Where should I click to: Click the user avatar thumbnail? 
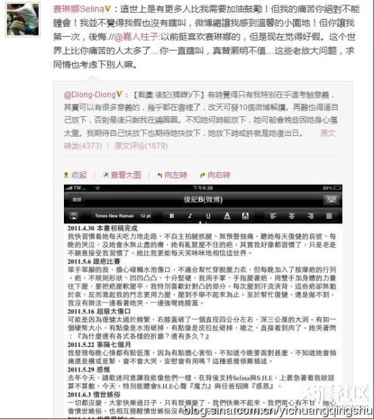(22, 20)
